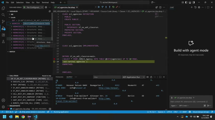Split the editor to the right
This screenshot has height=120, width=215.
[160, 7]
